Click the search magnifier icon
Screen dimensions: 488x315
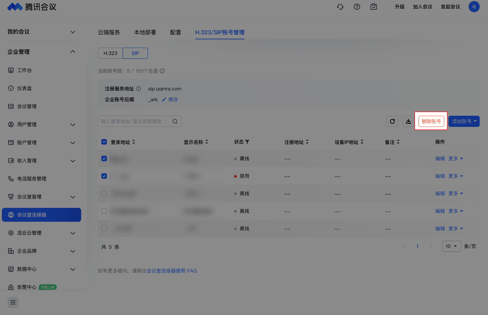[175, 121]
